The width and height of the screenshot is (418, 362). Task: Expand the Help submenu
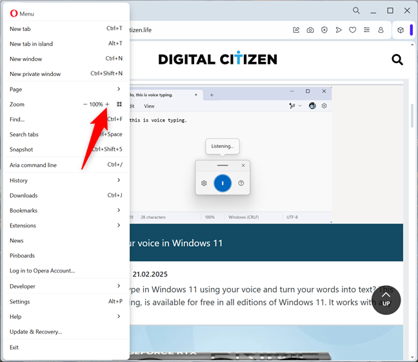point(66,316)
